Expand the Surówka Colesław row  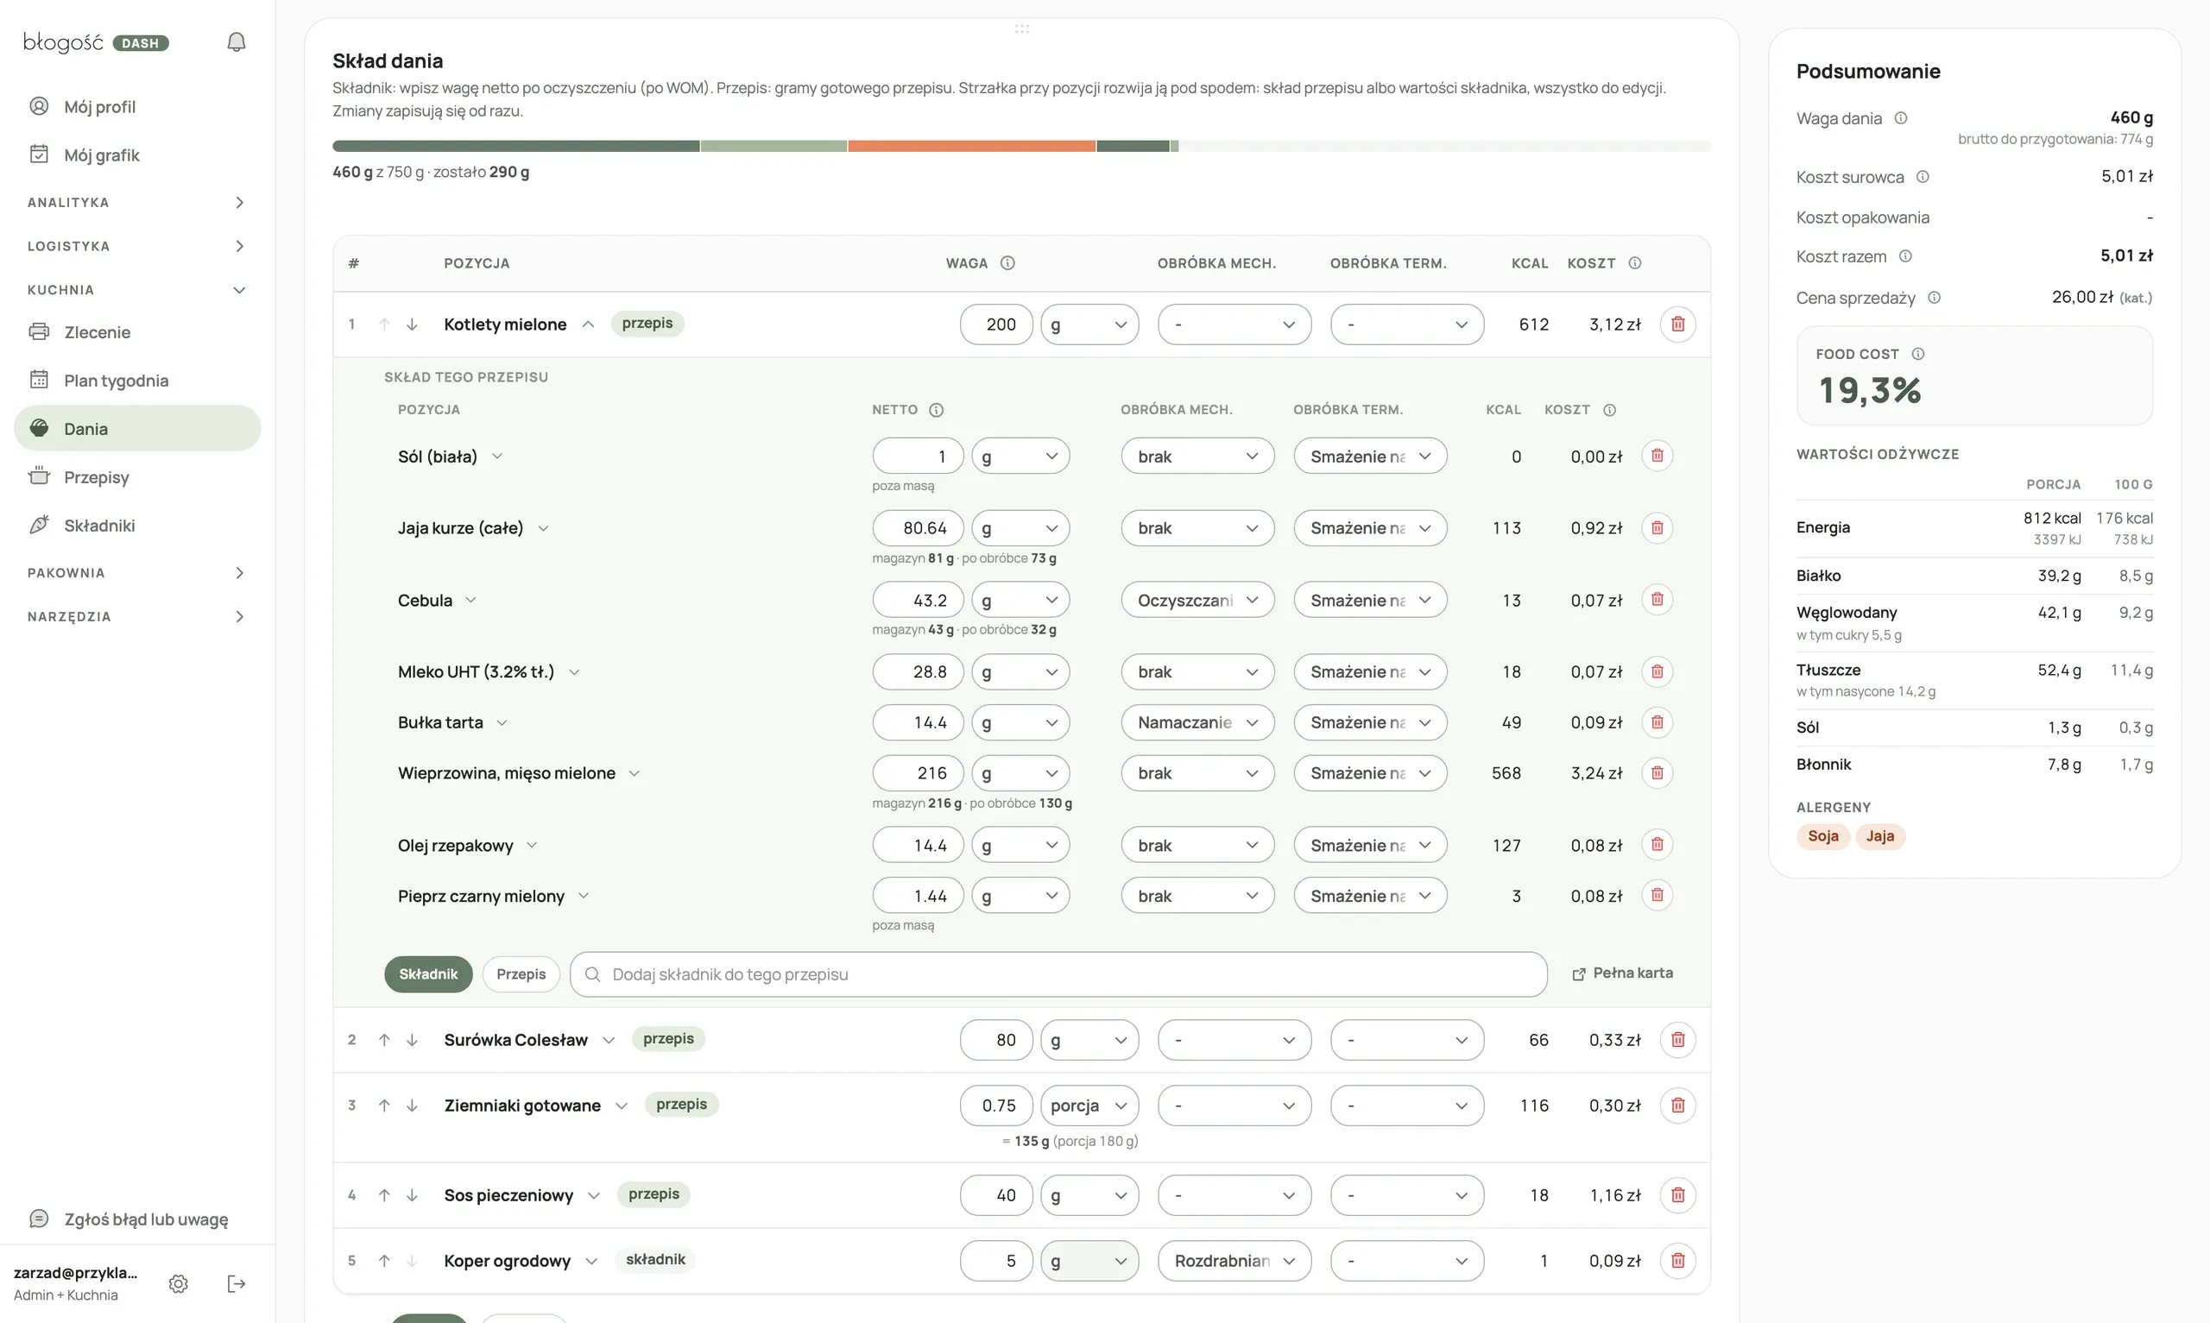tap(609, 1041)
